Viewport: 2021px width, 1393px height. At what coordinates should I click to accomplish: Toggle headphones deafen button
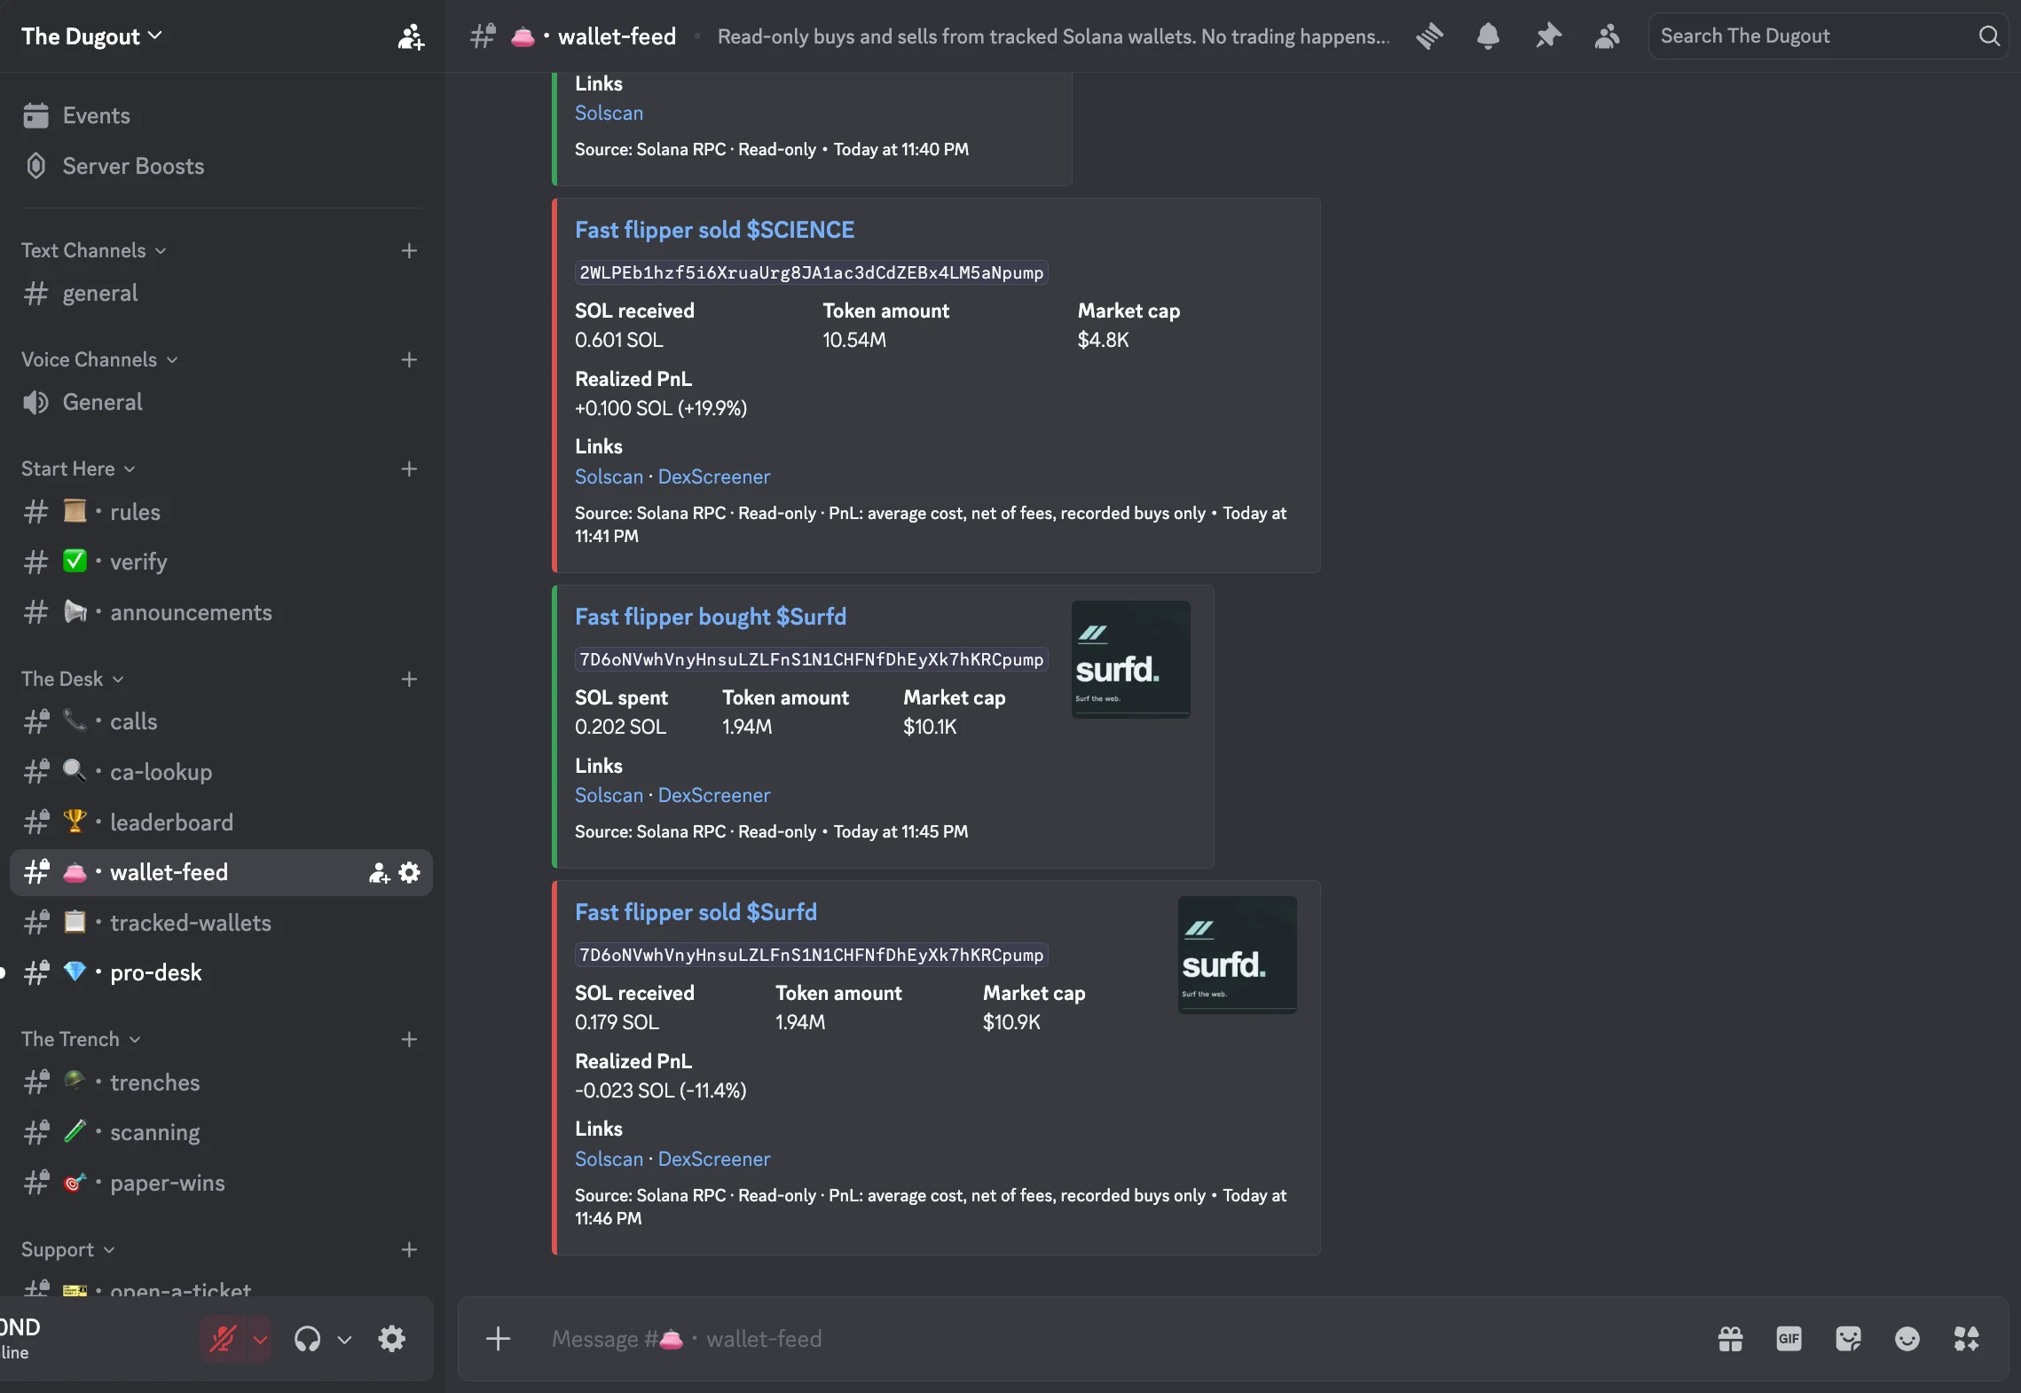click(308, 1339)
